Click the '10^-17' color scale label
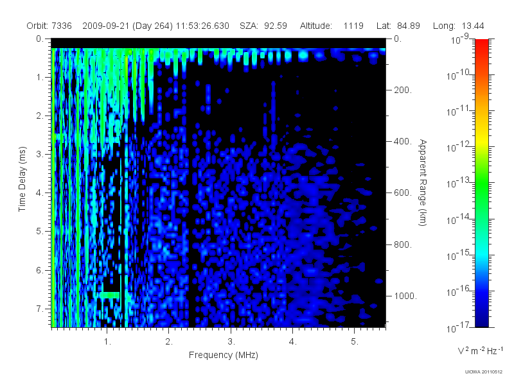 (458, 327)
